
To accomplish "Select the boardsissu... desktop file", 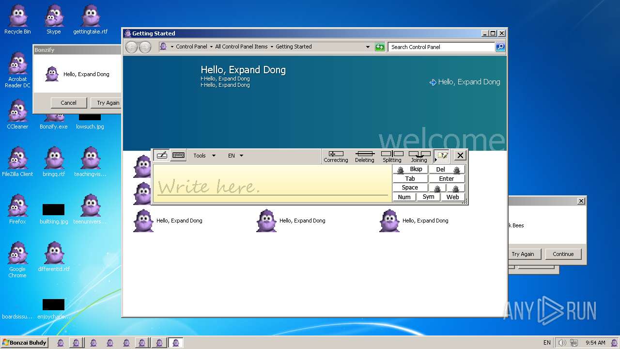I will 17,317.
